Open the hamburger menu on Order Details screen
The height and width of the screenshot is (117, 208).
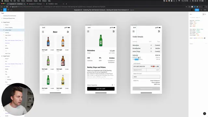[134, 31]
